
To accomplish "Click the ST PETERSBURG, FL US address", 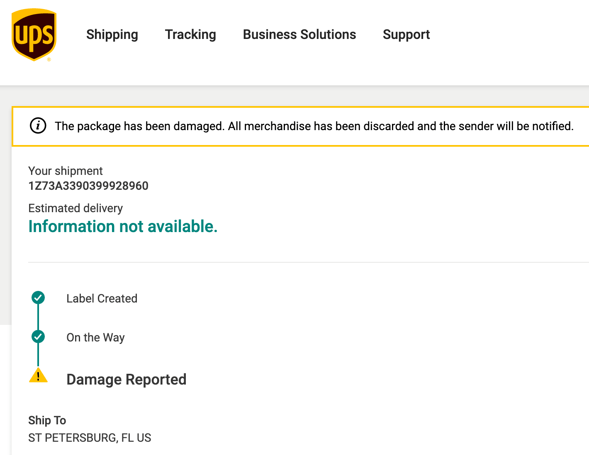I will coord(90,438).
